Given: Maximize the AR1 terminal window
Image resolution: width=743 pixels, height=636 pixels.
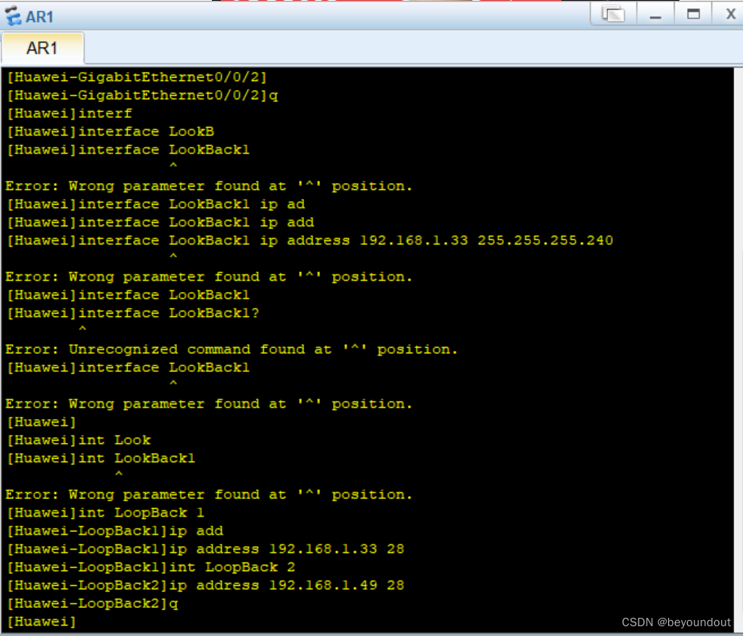Looking at the screenshot, I should tap(693, 14).
